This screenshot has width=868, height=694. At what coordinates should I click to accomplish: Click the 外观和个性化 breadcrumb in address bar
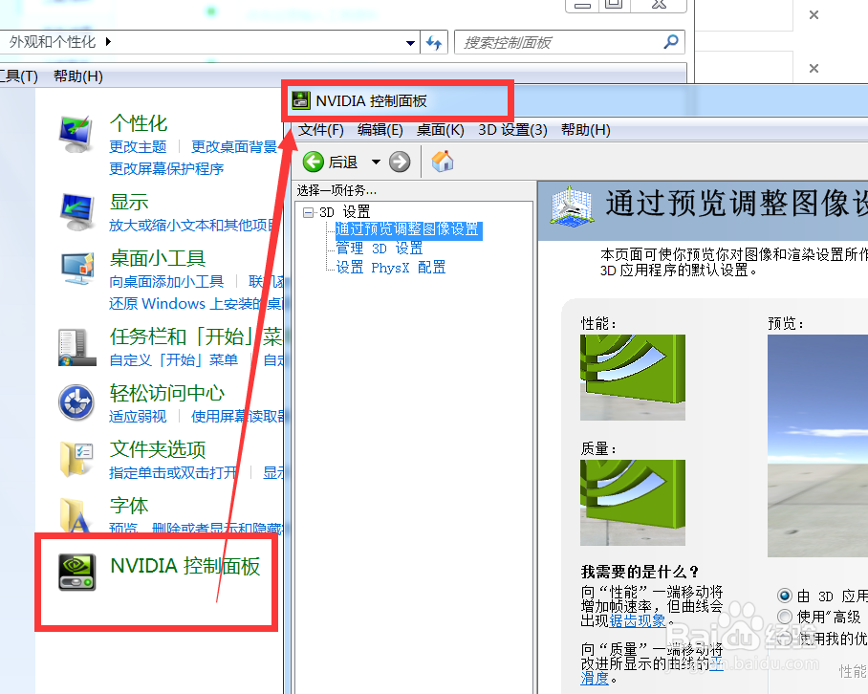(x=53, y=41)
